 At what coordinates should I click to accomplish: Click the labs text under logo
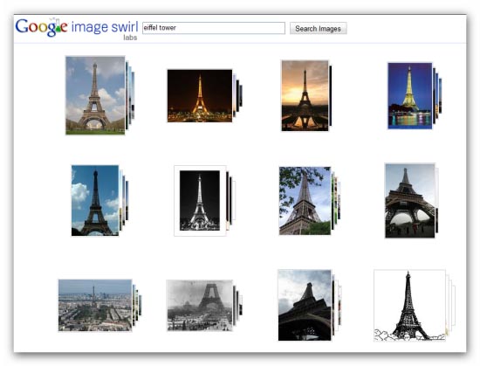click(130, 38)
